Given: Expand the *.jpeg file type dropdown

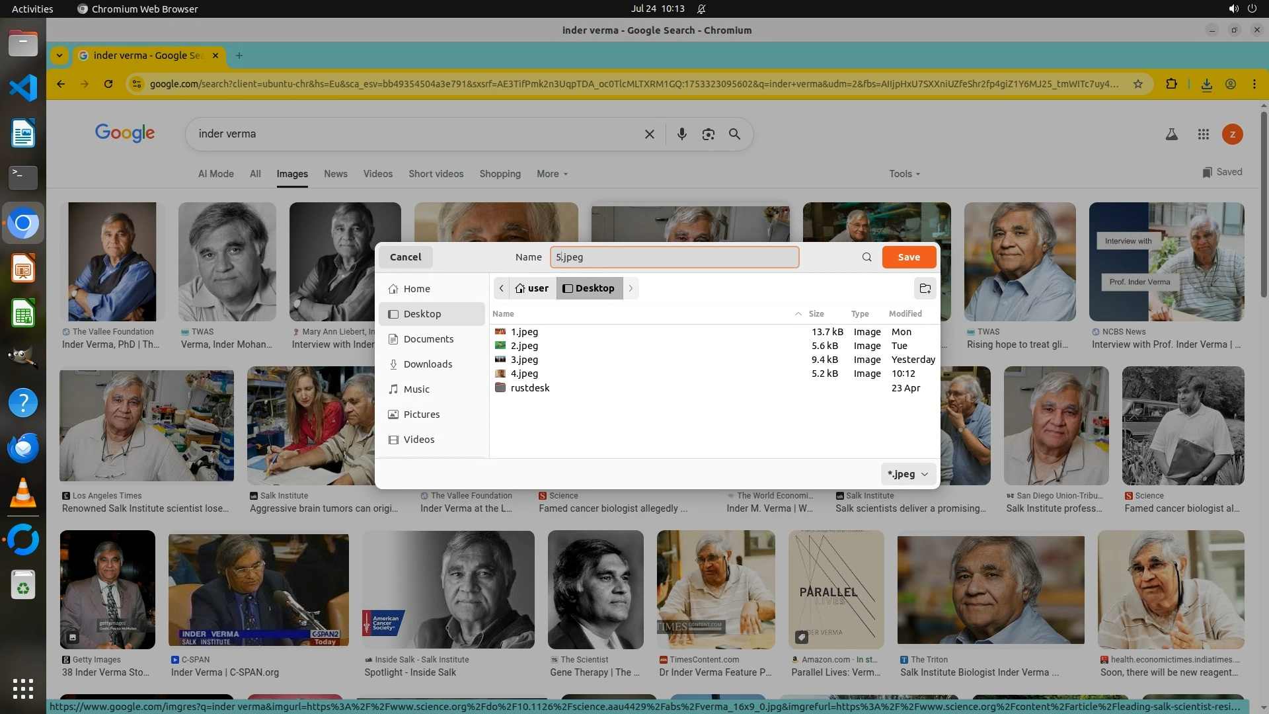Looking at the screenshot, I should [x=908, y=474].
